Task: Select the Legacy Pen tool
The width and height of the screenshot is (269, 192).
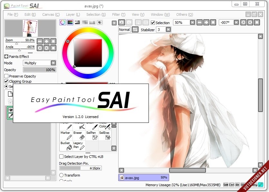Action: 79,146
